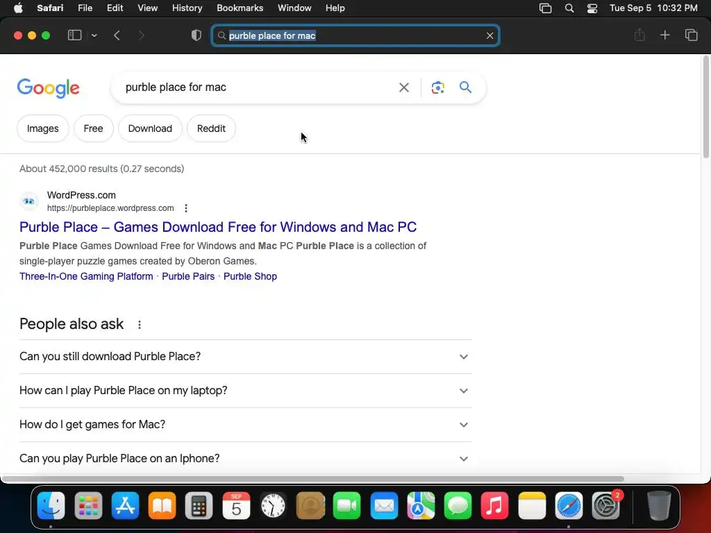Open App Store from the Dock
This screenshot has width=711, height=533.
click(125, 505)
